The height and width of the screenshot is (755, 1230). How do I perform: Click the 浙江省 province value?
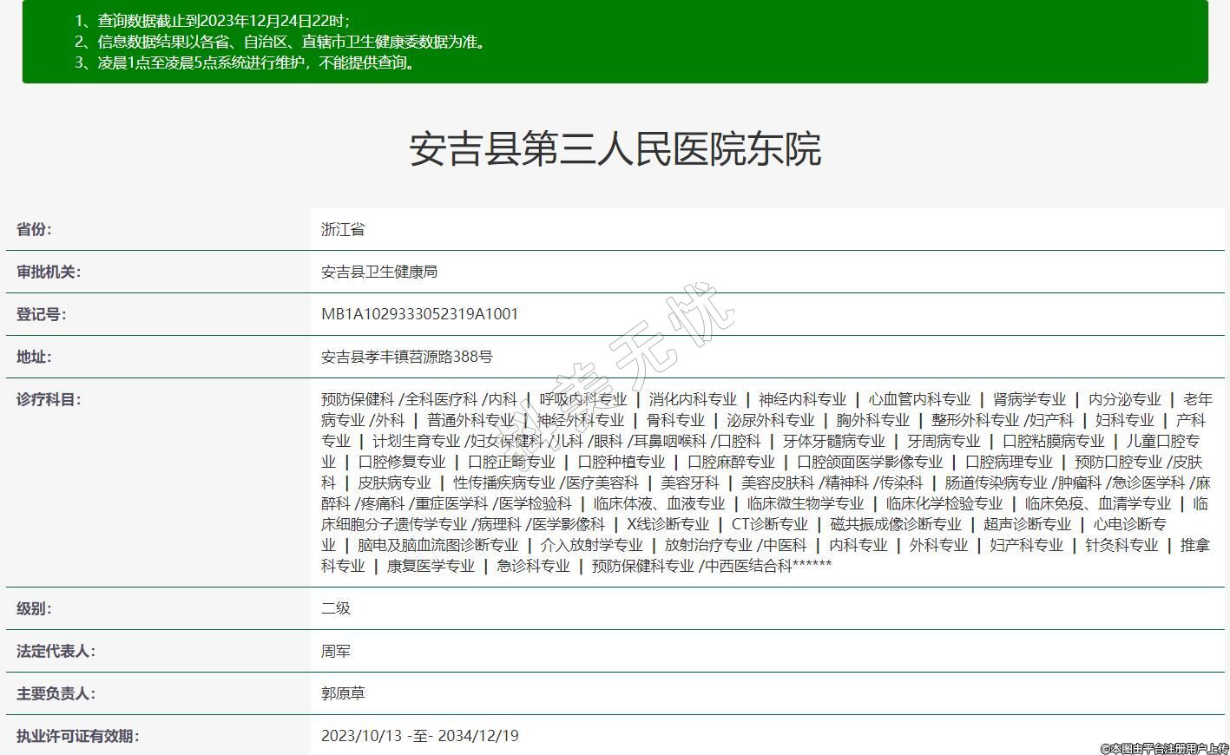[x=343, y=229]
